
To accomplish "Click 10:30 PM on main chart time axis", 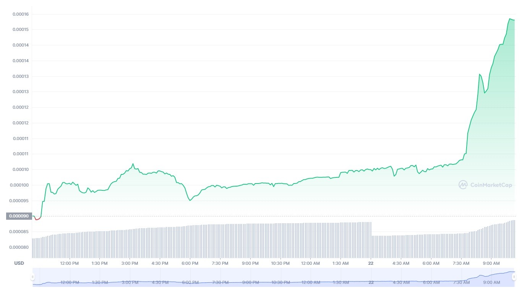I will [x=280, y=263].
